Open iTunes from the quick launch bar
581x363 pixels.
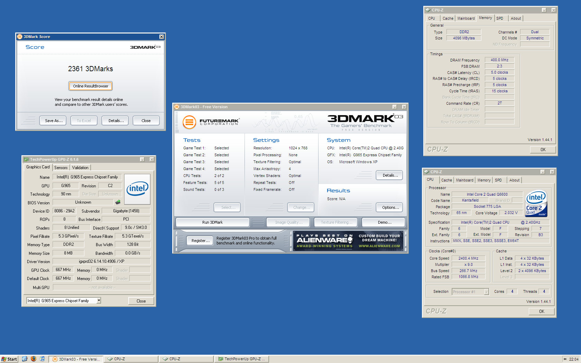pos(42,359)
